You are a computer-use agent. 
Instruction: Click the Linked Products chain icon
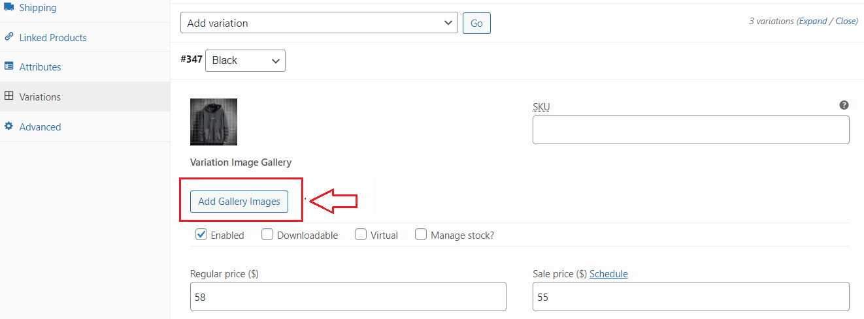pos(9,37)
